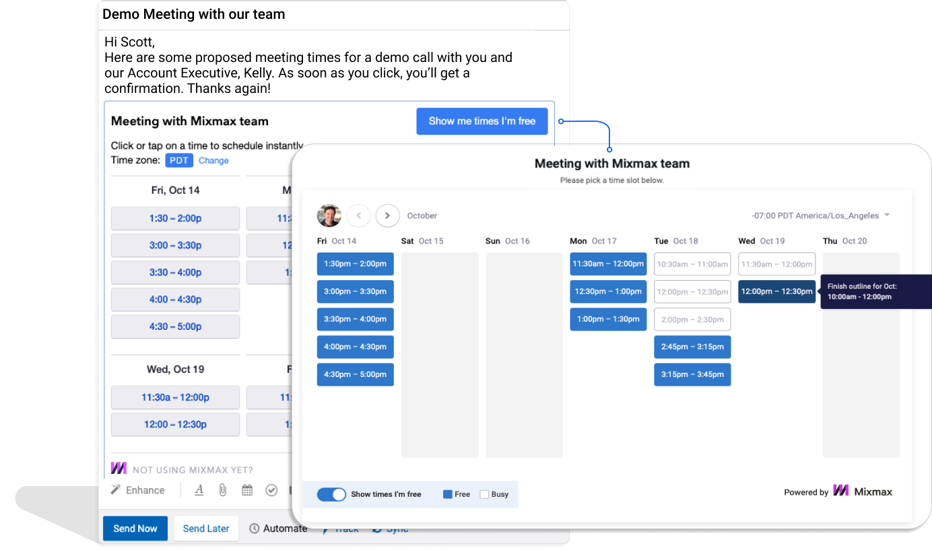Click the 'NOT USING MIXMAX YET?' link
The image size is (932, 550).
(x=193, y=470)
